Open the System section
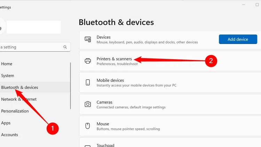This screenshot has width=261, height=147. [x=8, y=76]
